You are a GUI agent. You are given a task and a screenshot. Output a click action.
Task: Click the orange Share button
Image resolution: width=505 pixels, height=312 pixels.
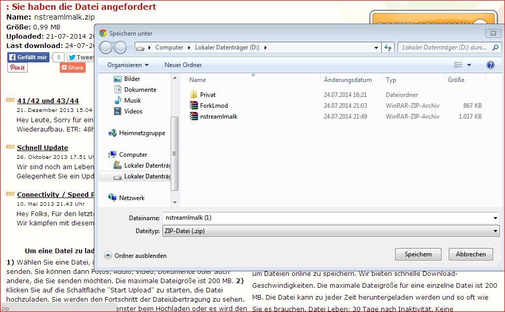click(73, 68)
